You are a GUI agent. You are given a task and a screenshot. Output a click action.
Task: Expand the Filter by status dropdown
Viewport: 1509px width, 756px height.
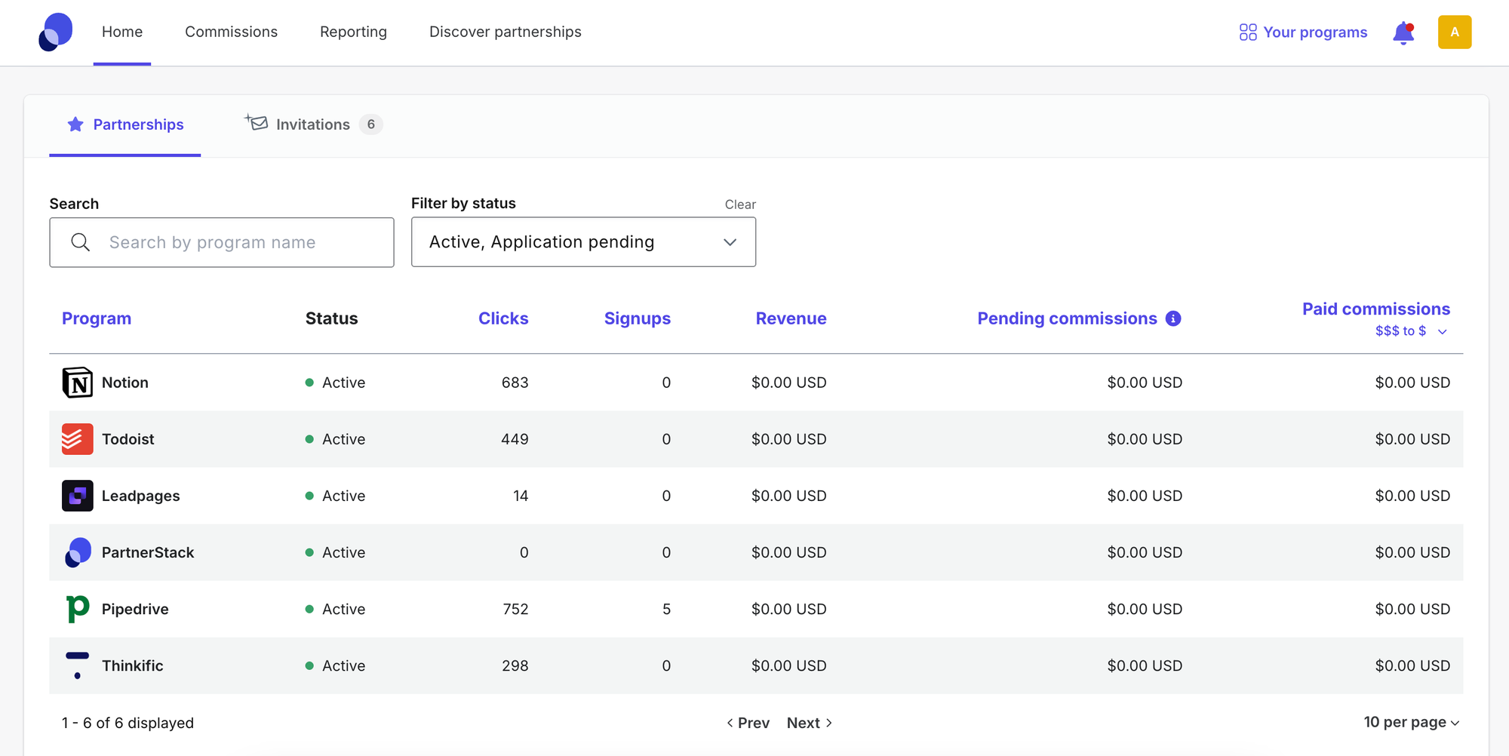pyautogui.click(x=583, y=242)
